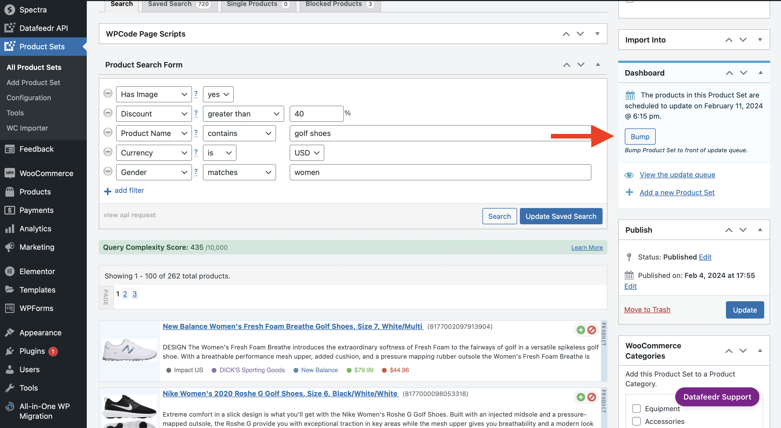Open the contains operator dropdown
Image resolution: width=781 pixels, height=428 pixels.
pos(239,133)
